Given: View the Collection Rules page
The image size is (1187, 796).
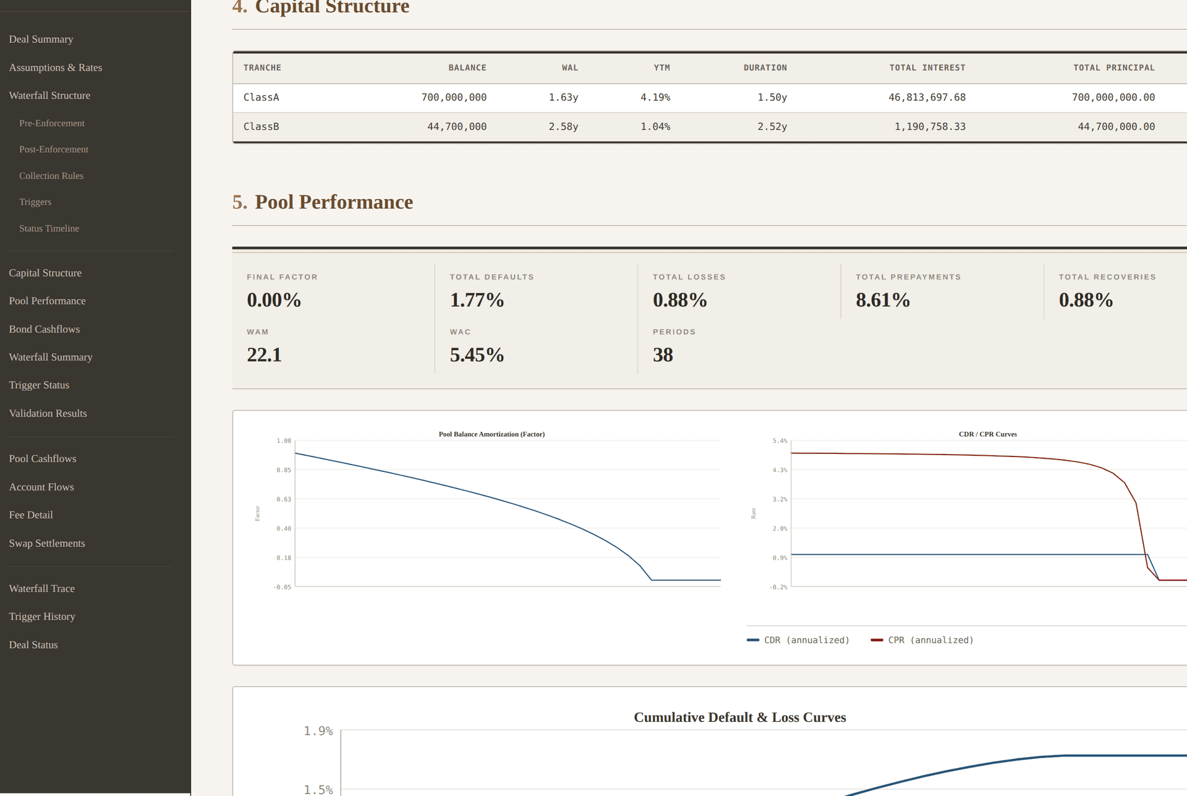Looking at the screenshot, I should pos(51,176).
